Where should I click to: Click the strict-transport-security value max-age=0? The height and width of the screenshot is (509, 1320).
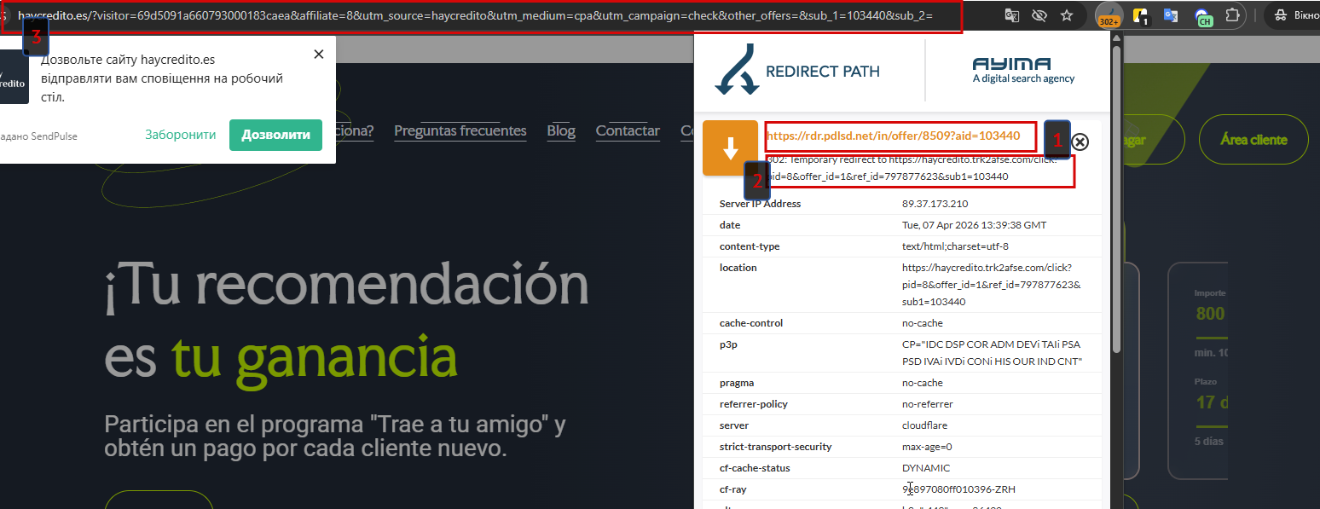(x=926, y=447)
